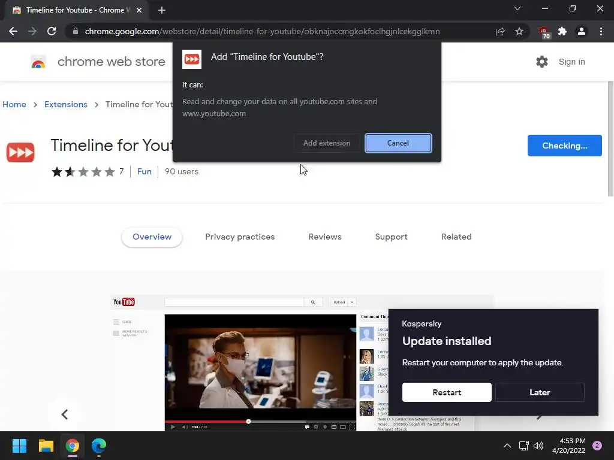Open web store settings gear
Screen dimensions: 614x460
542,62
